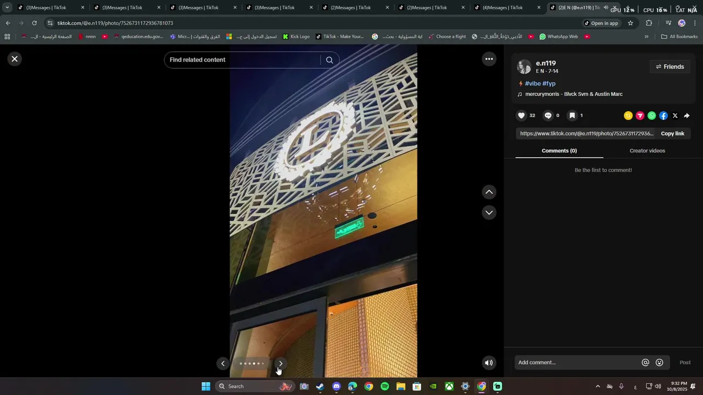Click the search magnifier in Find related content
The width and height of the screenshot is (703, 395).
330,60
